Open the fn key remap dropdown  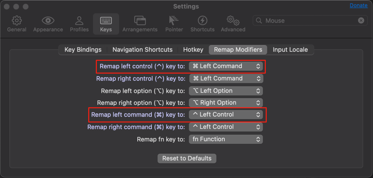pos(226,139)
